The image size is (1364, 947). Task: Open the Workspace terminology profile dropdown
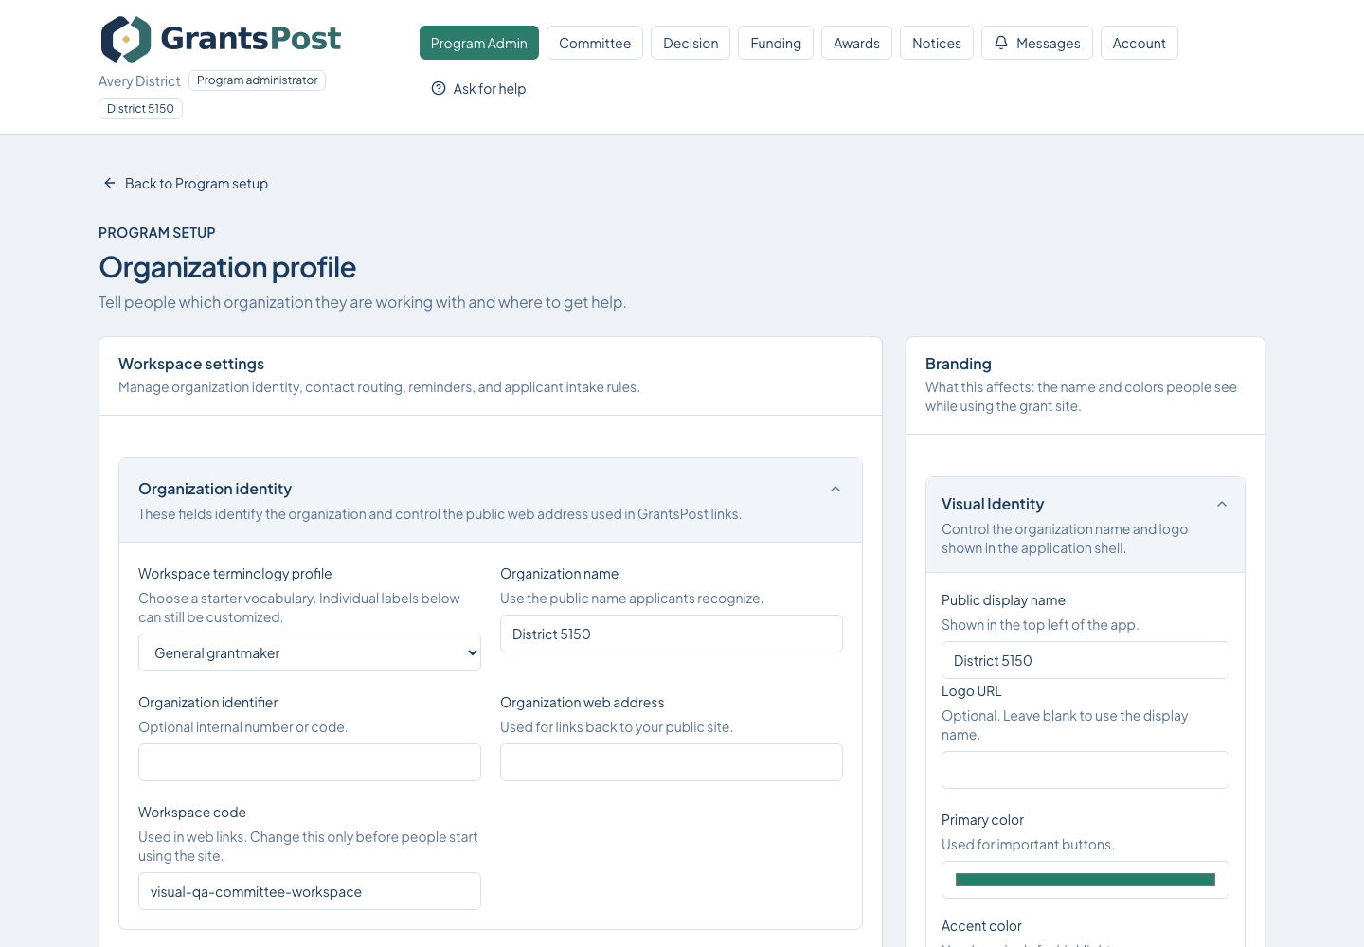310,652
